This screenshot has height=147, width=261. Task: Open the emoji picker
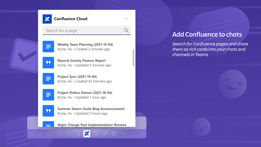click(x=50, y=134)
